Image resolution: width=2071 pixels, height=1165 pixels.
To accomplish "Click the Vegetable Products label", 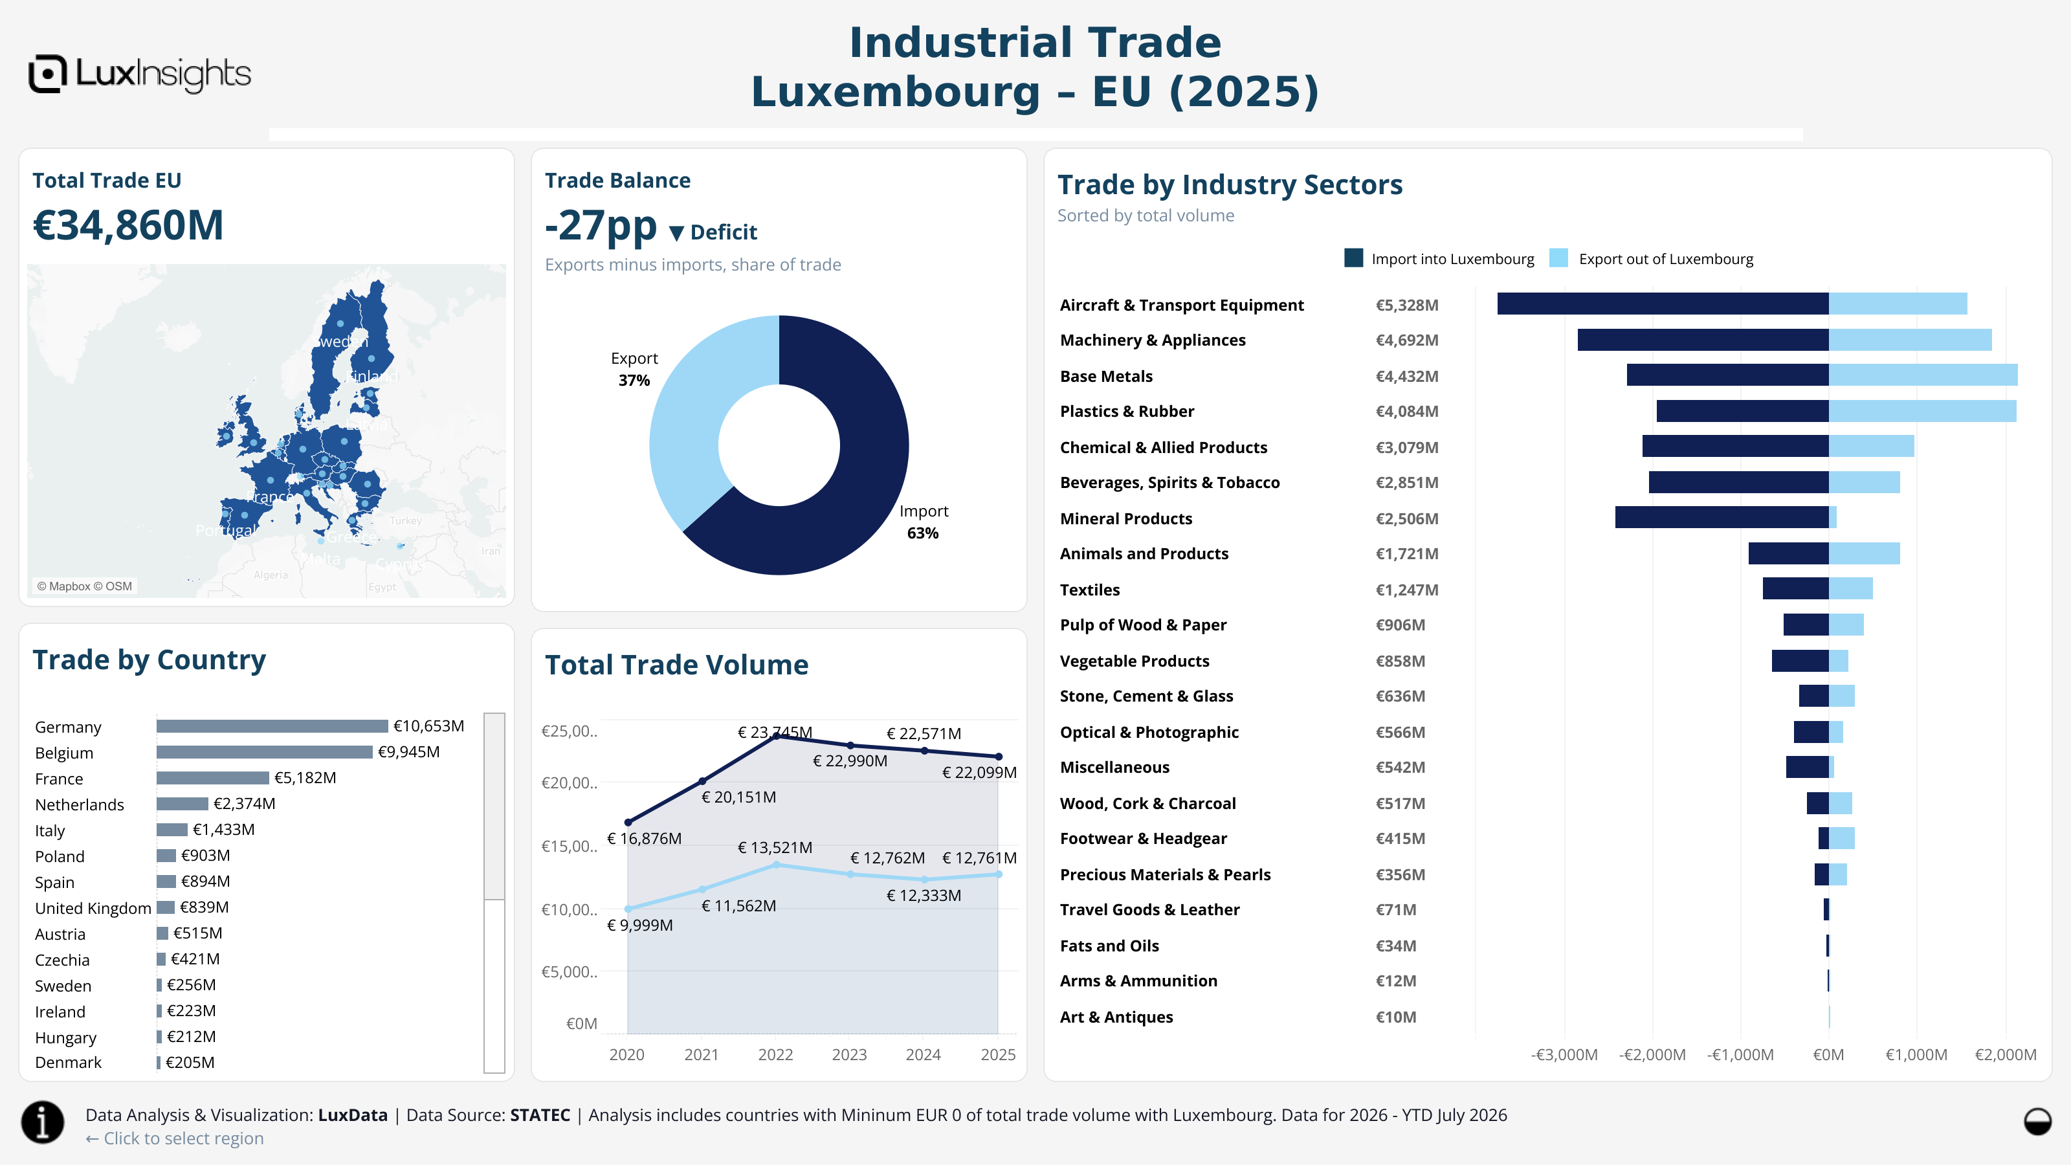I will [1135, 661].
